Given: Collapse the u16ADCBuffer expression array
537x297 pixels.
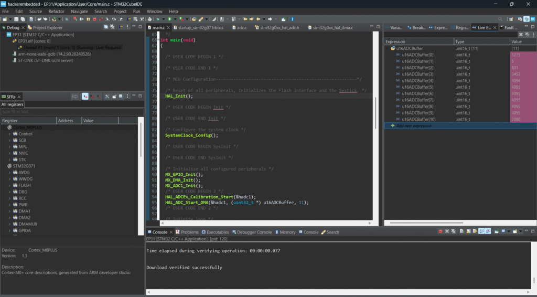Looking at the screenshot, I should click(388, 48).
